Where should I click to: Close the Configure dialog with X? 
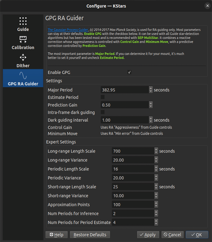(207, 6)
